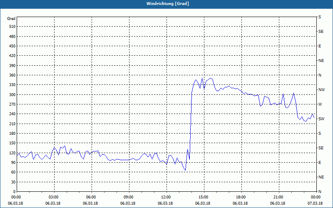Click '06.03.18' date beneath 03:00
Viewport: 333px width, 208px height.
click(x=53, y=203)
